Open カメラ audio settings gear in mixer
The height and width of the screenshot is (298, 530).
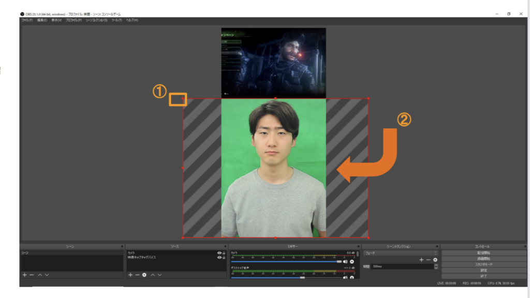click(x=352, y=262)
